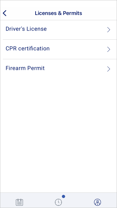
Task: Tap the Driver's License chevron arrow
Action: (109, 30)
